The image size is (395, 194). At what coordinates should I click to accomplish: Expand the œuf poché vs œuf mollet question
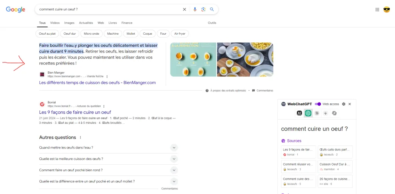click(108, 181)
